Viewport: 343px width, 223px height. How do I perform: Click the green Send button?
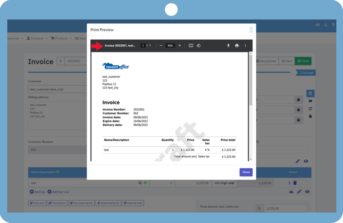coord(303,61)
